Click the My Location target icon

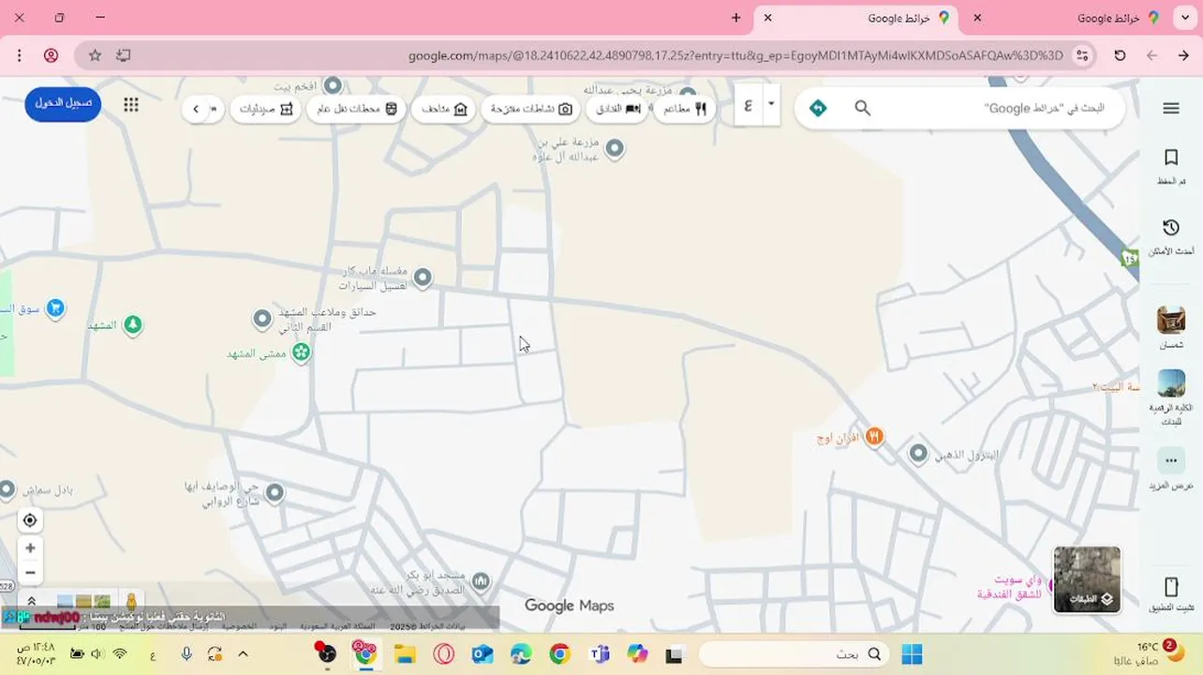tap(30, 520)
